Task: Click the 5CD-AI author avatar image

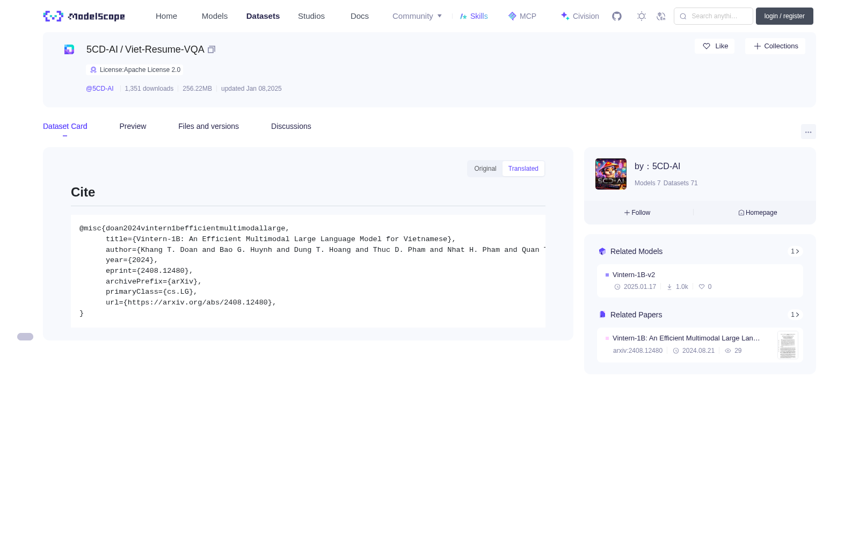Action: click(x=611, y=174)
